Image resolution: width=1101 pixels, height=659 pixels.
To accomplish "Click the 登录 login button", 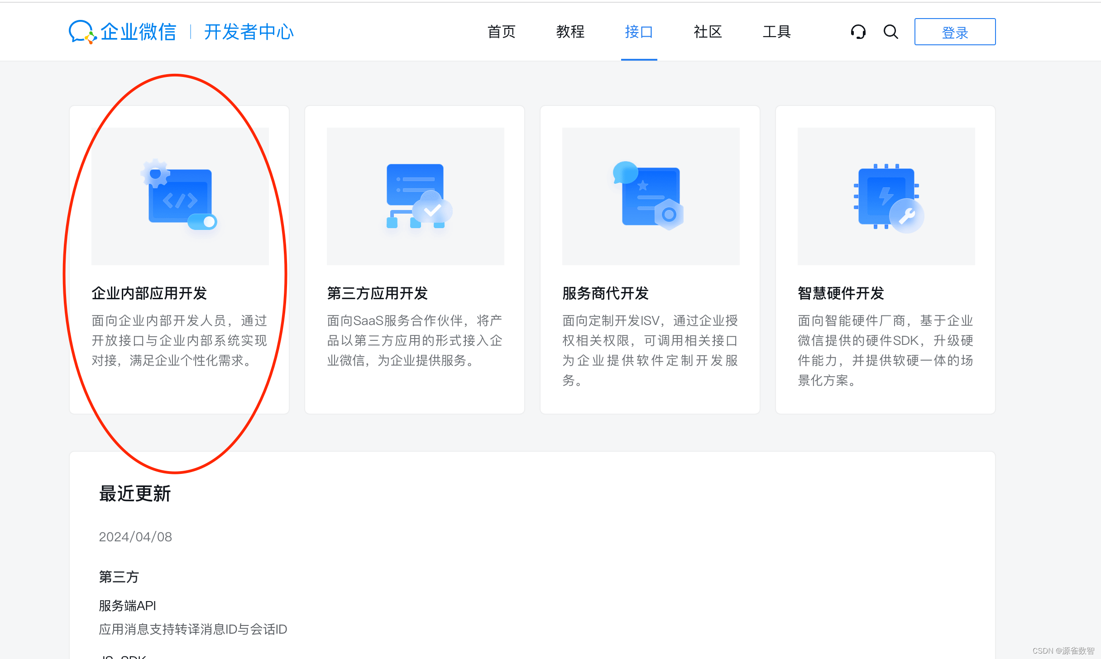I will point(955,32).
